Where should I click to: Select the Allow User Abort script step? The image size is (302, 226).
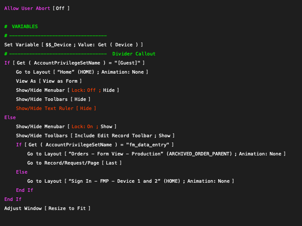[x=37, y=8]
